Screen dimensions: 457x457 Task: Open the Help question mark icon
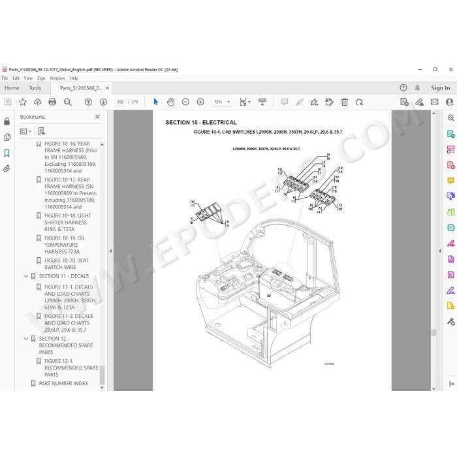tap(403, 87)
